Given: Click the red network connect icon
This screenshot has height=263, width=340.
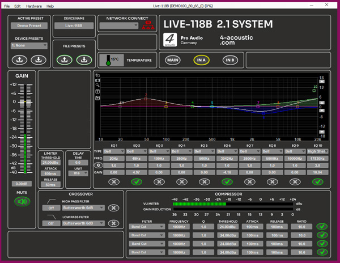Looking at the screenshot, I should click(149, 26).
